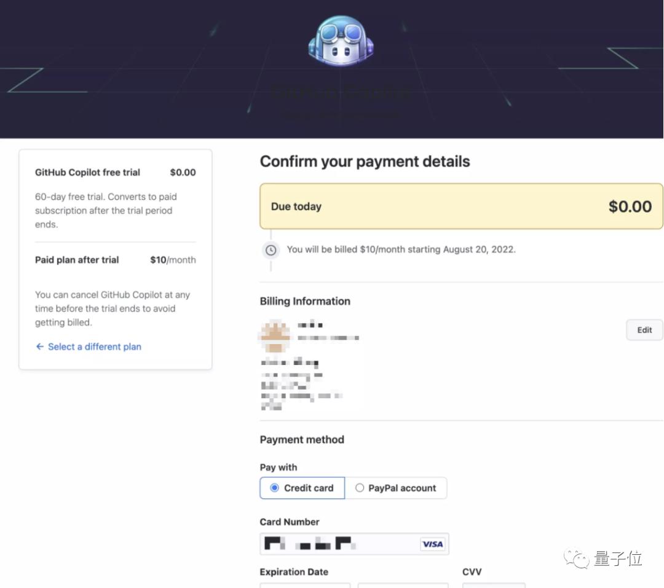
Task: Click the blurred user avatar in Billing Information
Action: click(x=274, y=335)
